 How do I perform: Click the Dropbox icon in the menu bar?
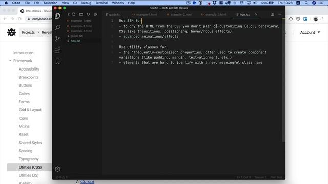coord(214,3)
